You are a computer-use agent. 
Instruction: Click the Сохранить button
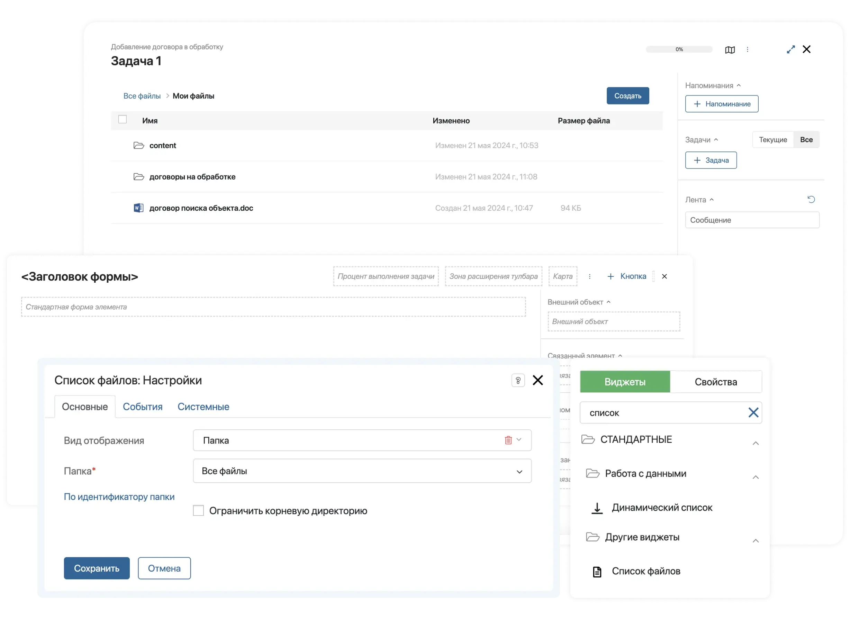(x=97, y=568)
